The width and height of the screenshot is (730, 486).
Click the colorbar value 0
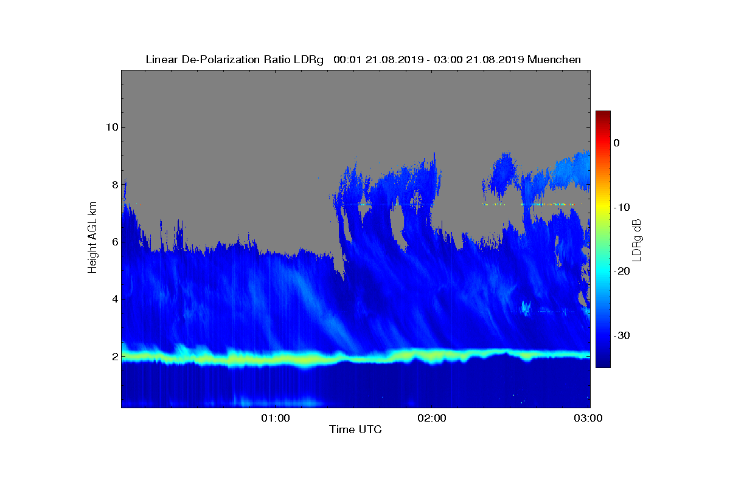[x=616, y=143]
